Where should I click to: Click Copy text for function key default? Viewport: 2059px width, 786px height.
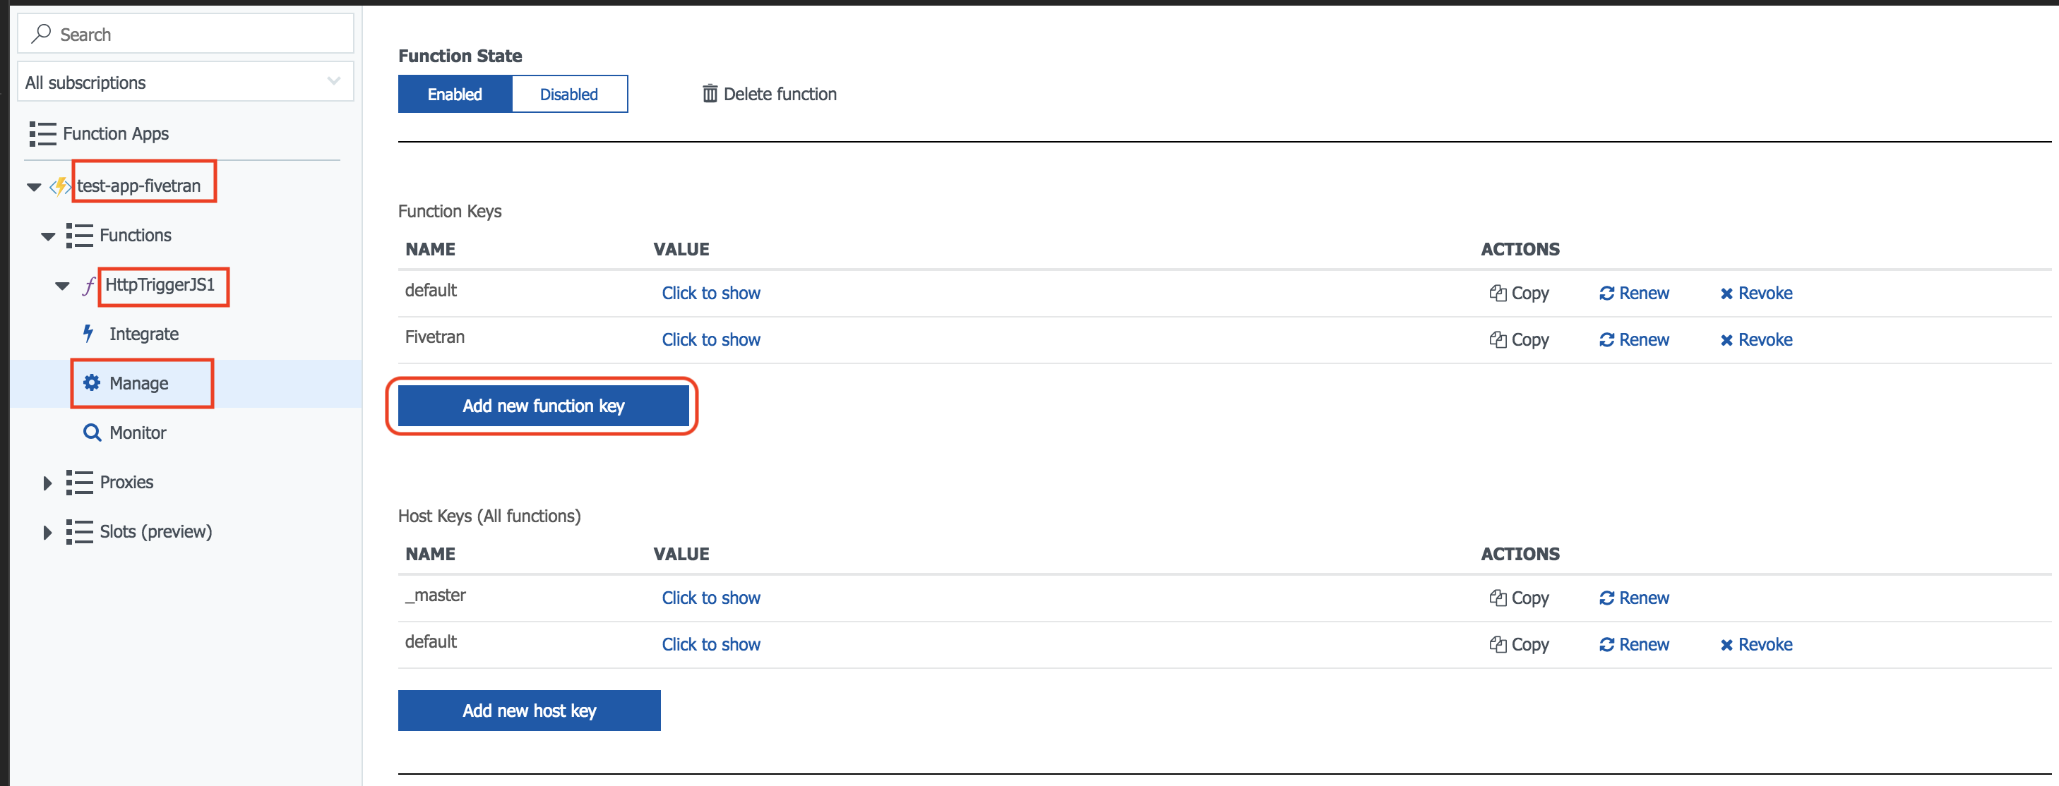pos(1530,293)
